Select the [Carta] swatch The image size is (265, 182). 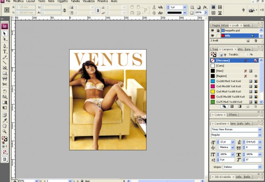pyautogui.click(x=234, y=65)
